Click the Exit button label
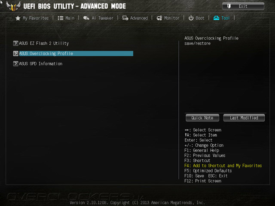The width and height of the screenshot is (275, 206). coord(243,6)
